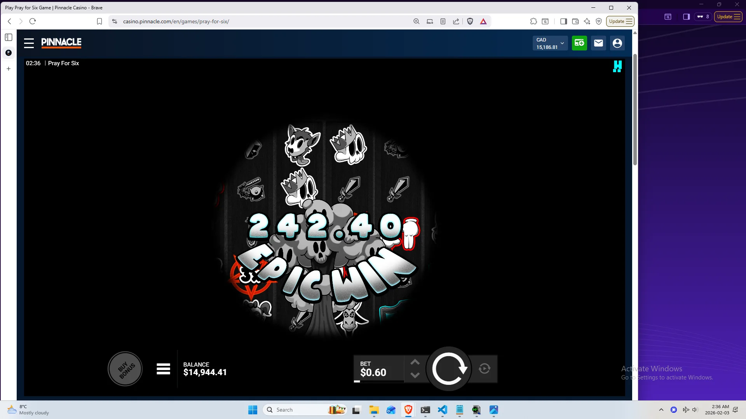746x419 pixels.
Task: Click tab search icon in background window
Action: click(x=668, y=17)
